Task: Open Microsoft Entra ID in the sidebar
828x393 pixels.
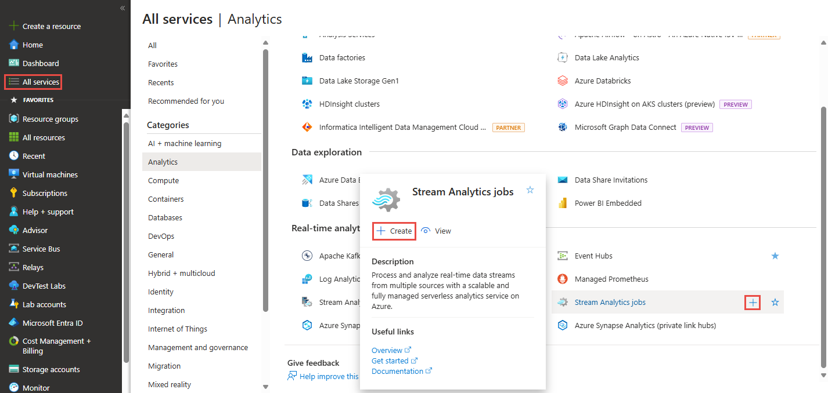Action: point(52,323)
